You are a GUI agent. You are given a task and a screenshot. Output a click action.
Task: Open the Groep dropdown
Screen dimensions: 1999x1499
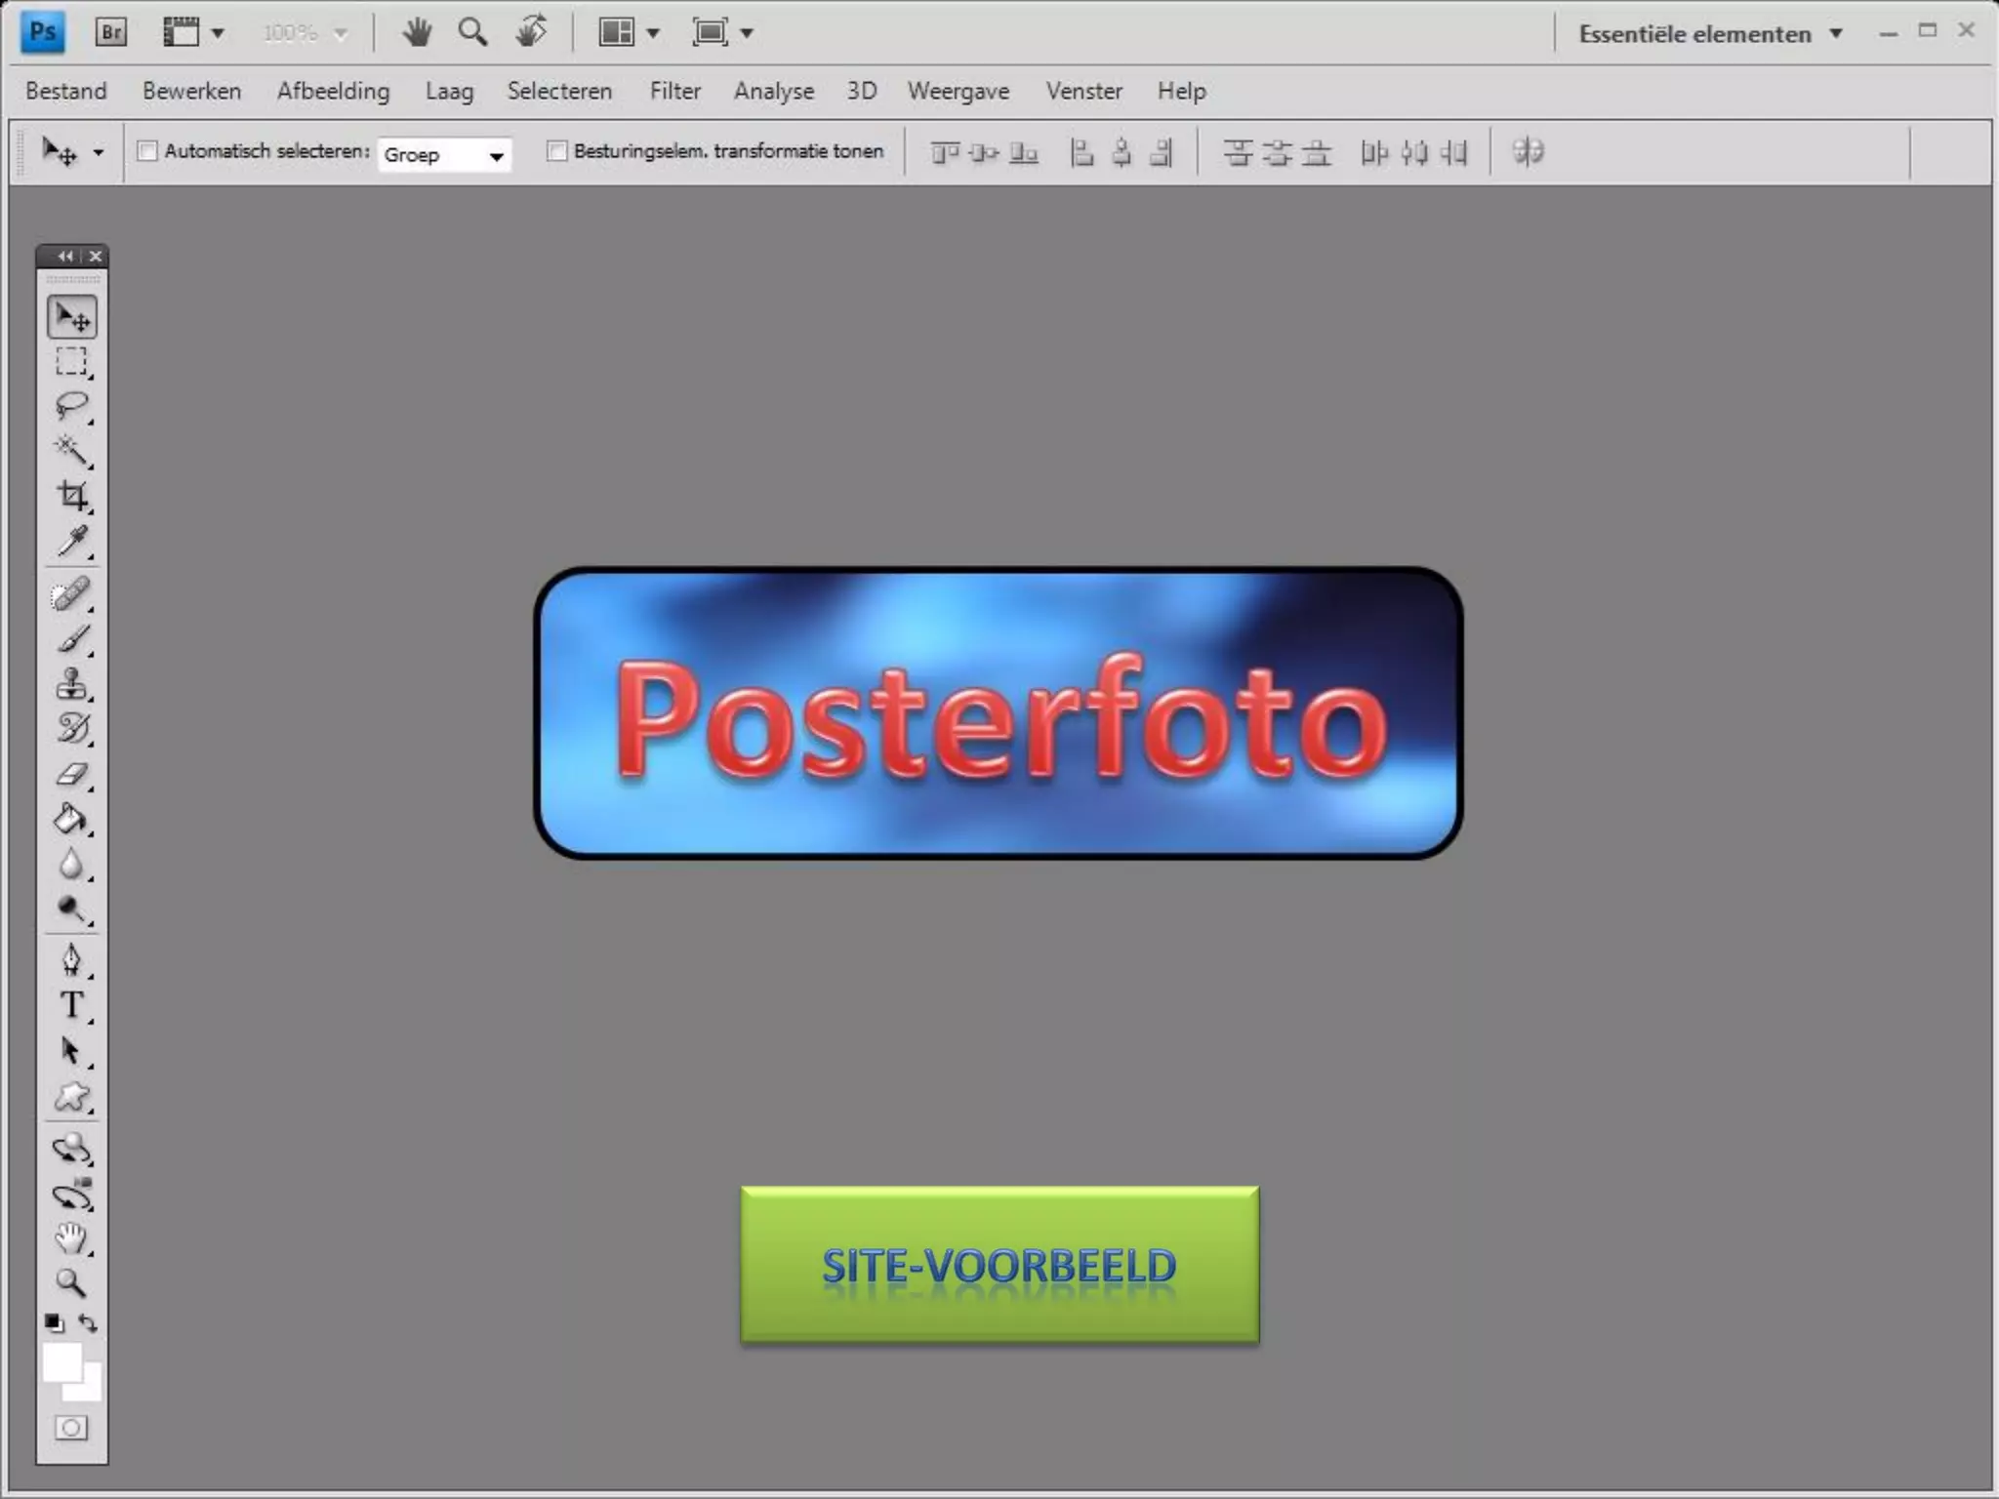pos(444,154)
